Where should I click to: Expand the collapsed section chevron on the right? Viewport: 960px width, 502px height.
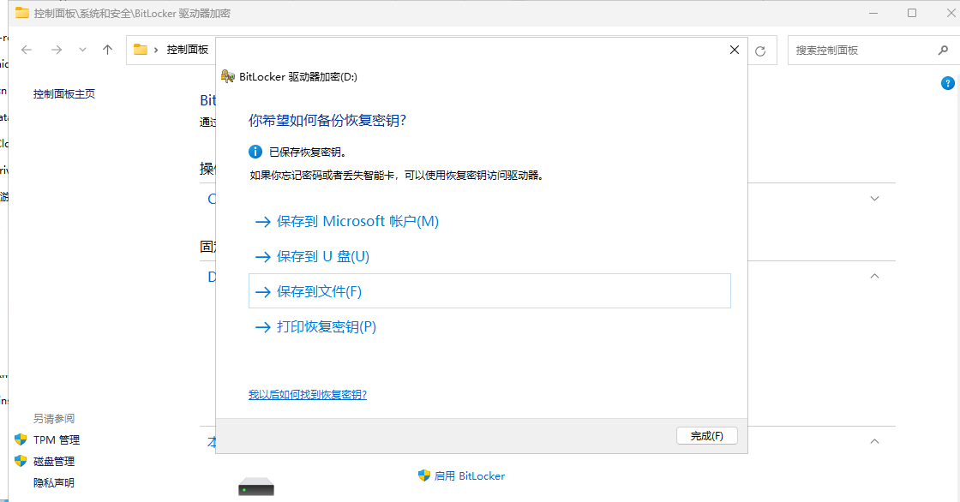(874, 198)
